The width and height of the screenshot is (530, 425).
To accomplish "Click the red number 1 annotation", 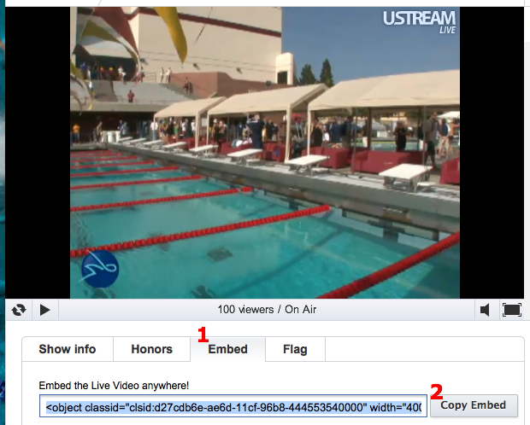I will [203, 335].
